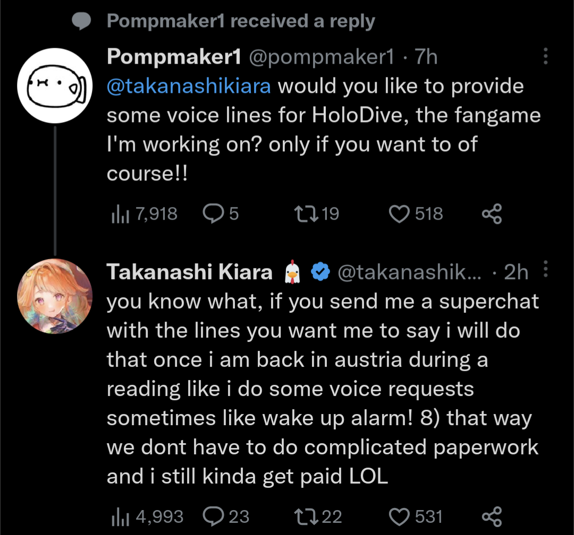Open Takanashi Kiara's profile avatar
This screenshot has height=535, width=574.
55,296
